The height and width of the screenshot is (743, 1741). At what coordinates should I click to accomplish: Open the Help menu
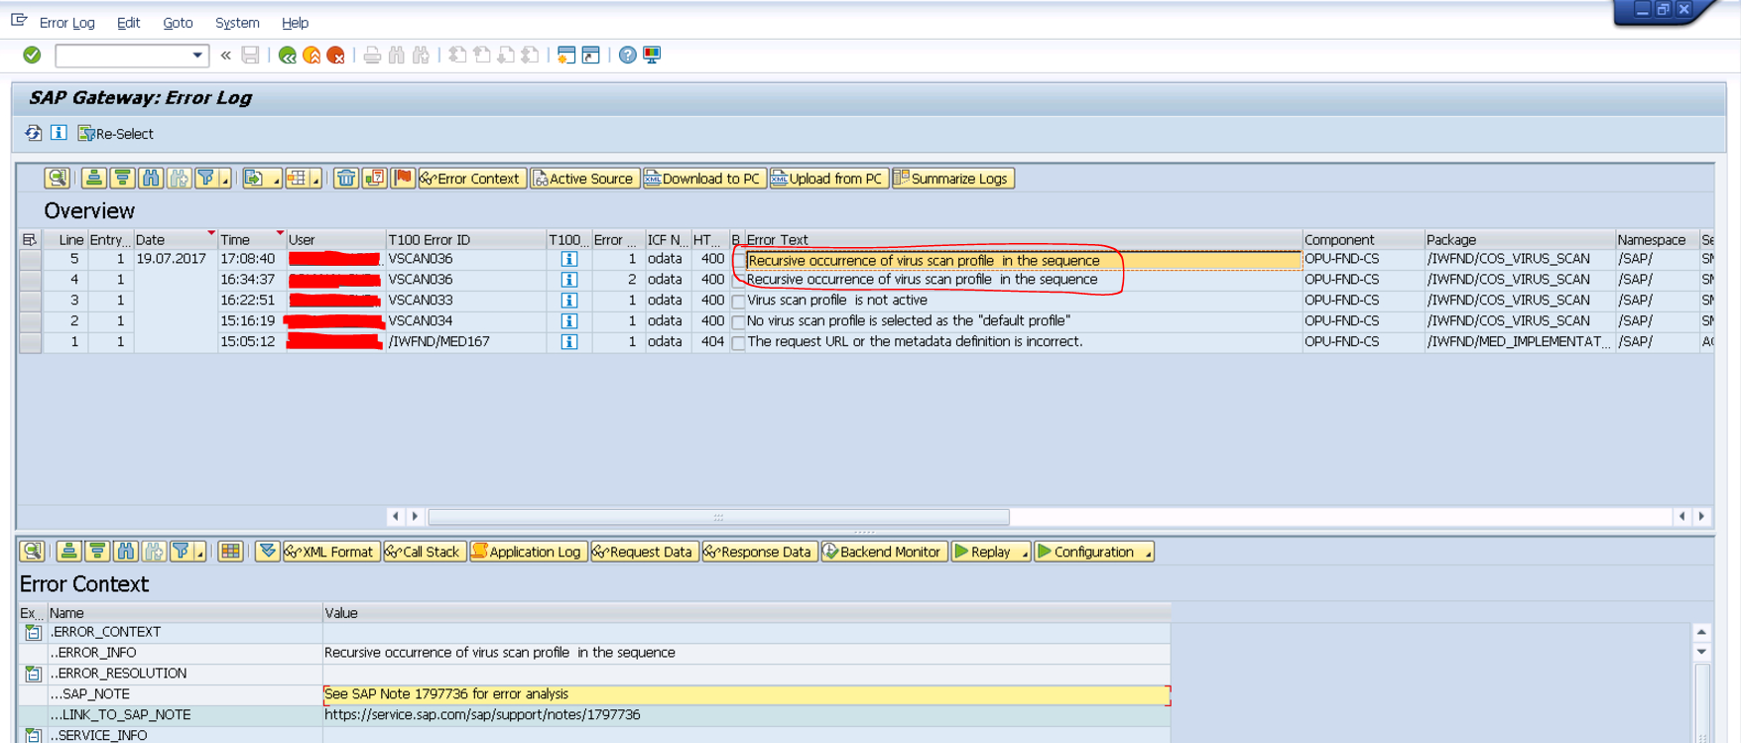[295, 22]
